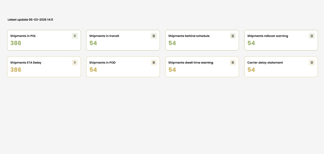Viewport: 324px width, 154px height.
Task: Click the person icon on Shipments in POL card
Action: pos(75,36)
